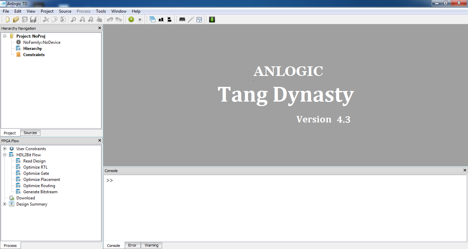Select the User Constraints flow item

pos(31,149)
